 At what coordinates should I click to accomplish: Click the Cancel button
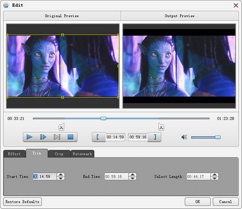click(x=226, y=202)
